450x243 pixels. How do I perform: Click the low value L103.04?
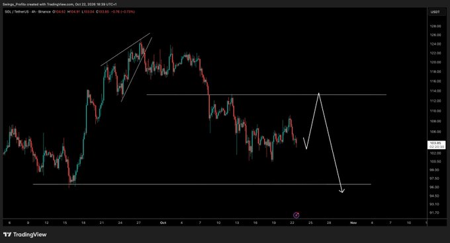coord(88,12)
